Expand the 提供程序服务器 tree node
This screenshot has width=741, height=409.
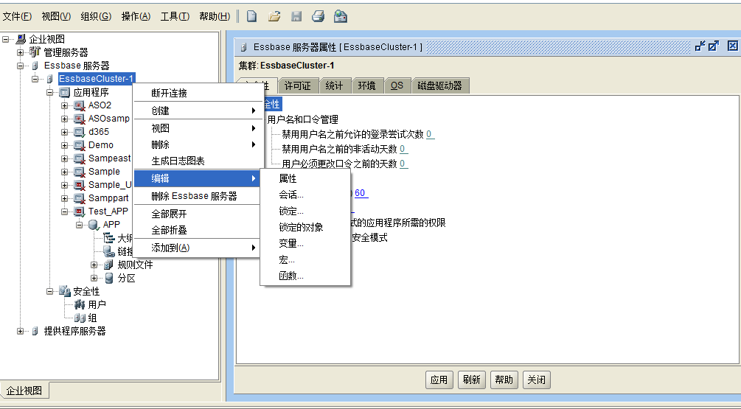tap(20, 331)
